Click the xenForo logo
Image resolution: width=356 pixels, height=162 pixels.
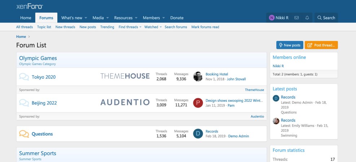[x=30, y=6]
